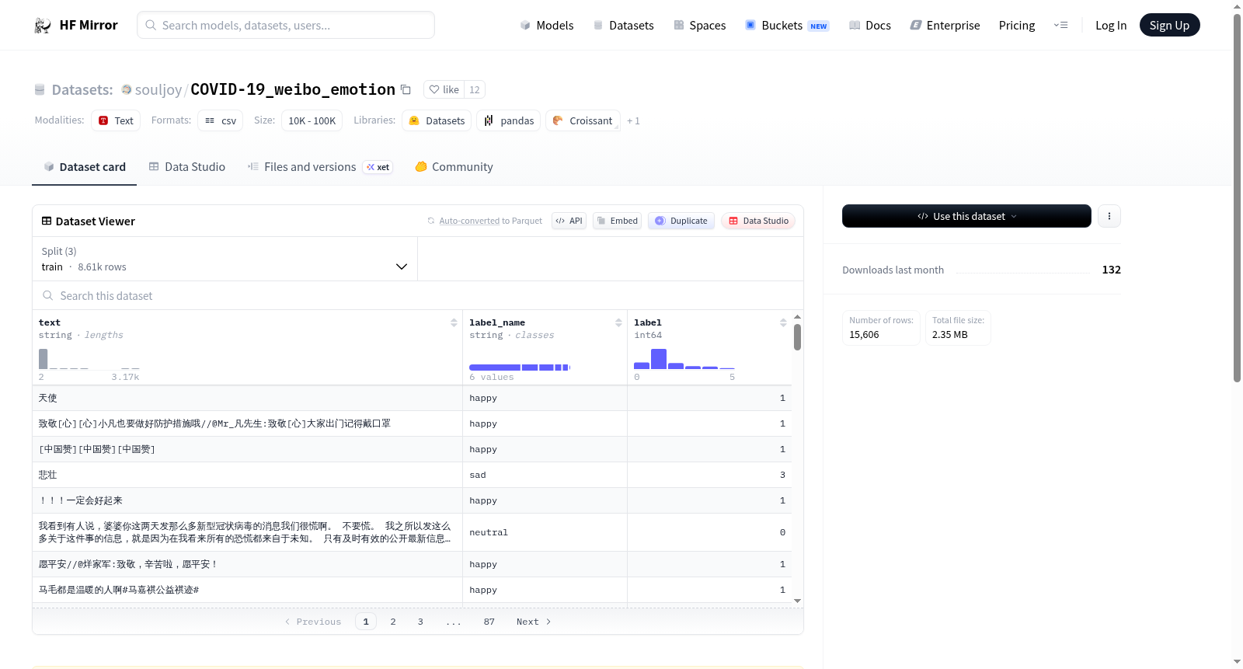Open the Buckets menu item
1243x669 pixels.
[x=787, y=25]
